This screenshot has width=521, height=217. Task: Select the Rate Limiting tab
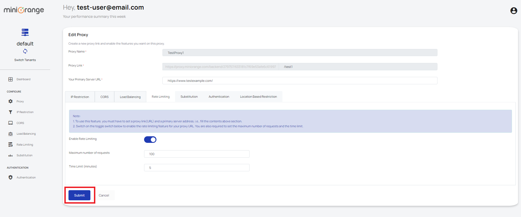(161, 97)
